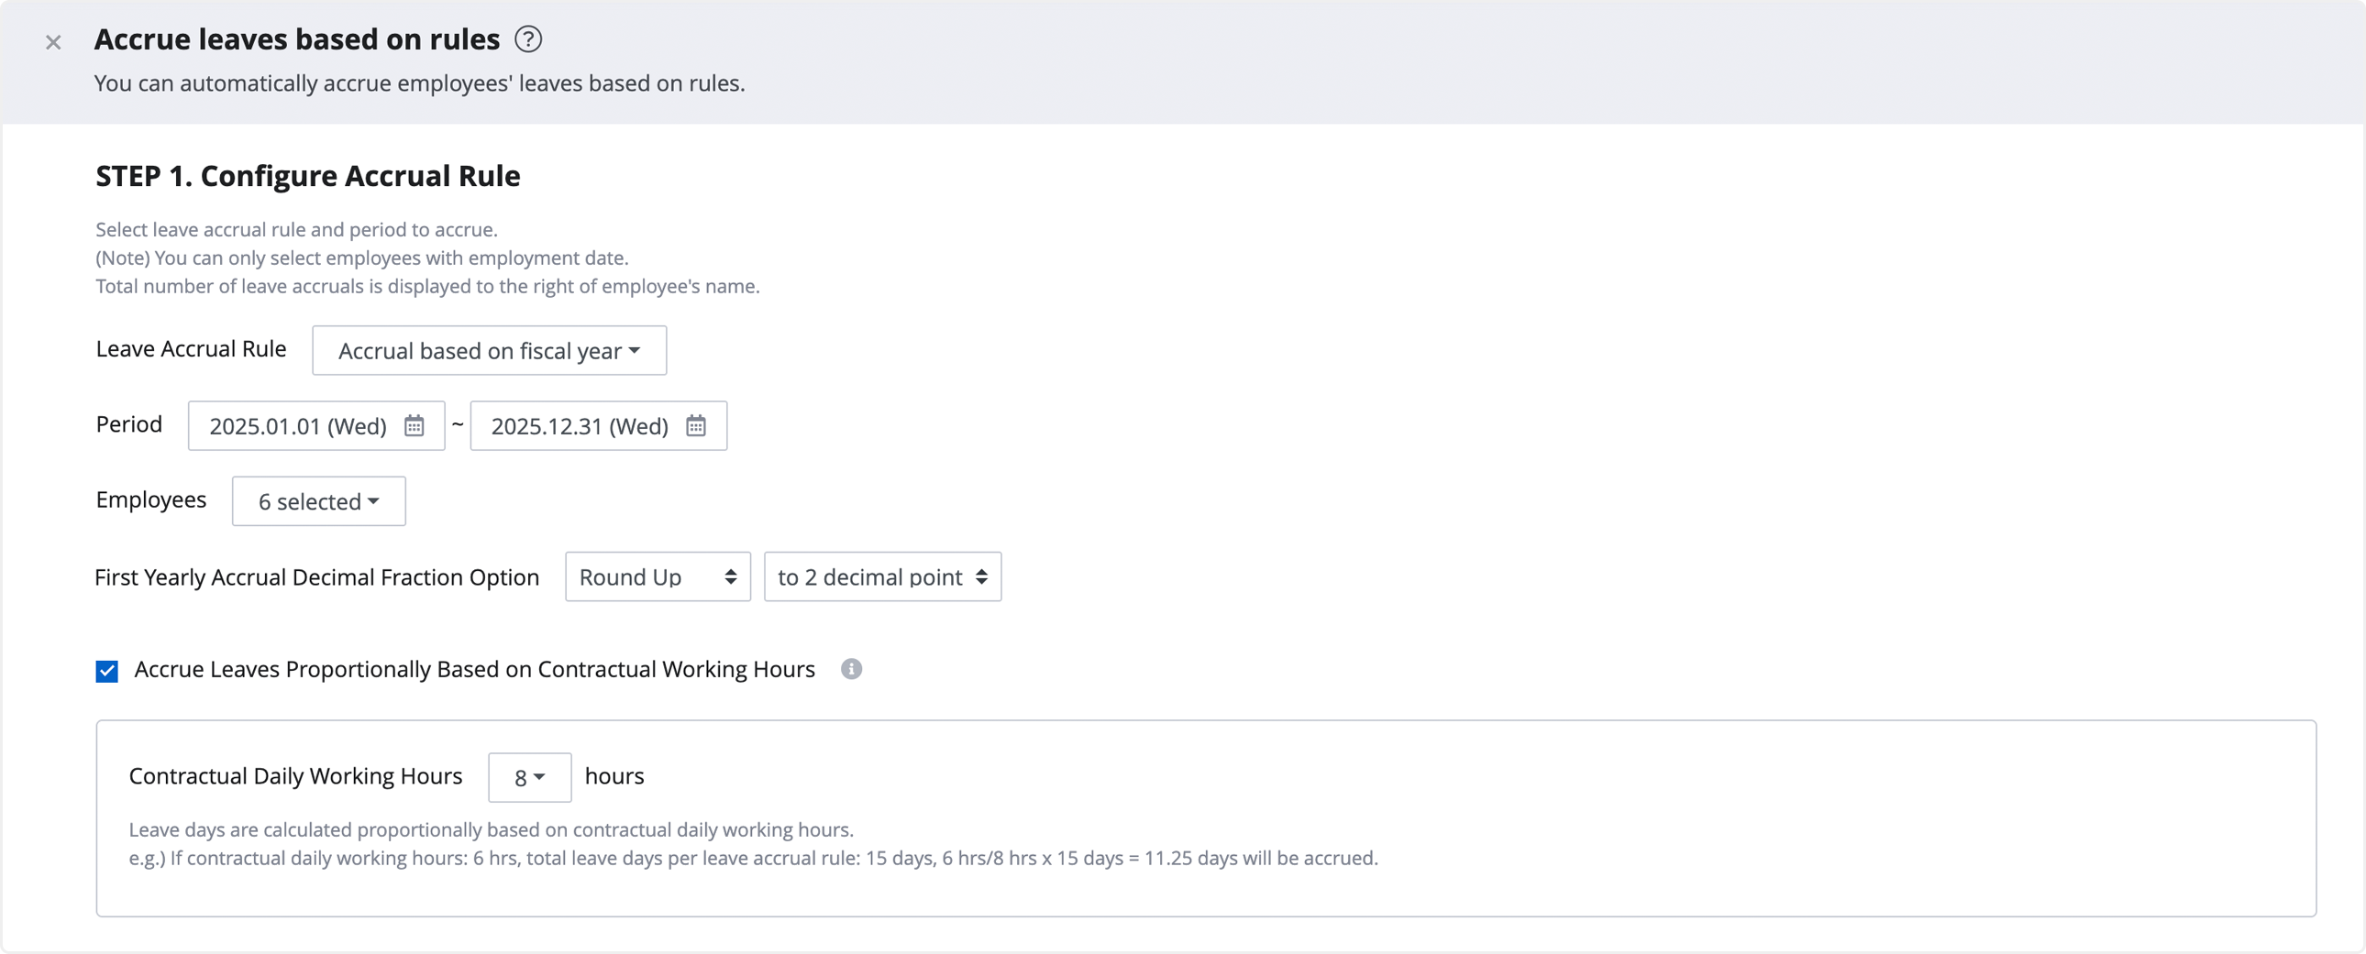Open the end date calendar icon
Image resolution: width=2366 pixels, height=954 pixels.
click(x=696, y=426)
